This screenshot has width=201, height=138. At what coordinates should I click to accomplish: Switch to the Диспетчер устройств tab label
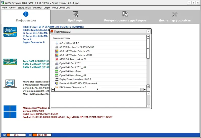coord(175,20)
